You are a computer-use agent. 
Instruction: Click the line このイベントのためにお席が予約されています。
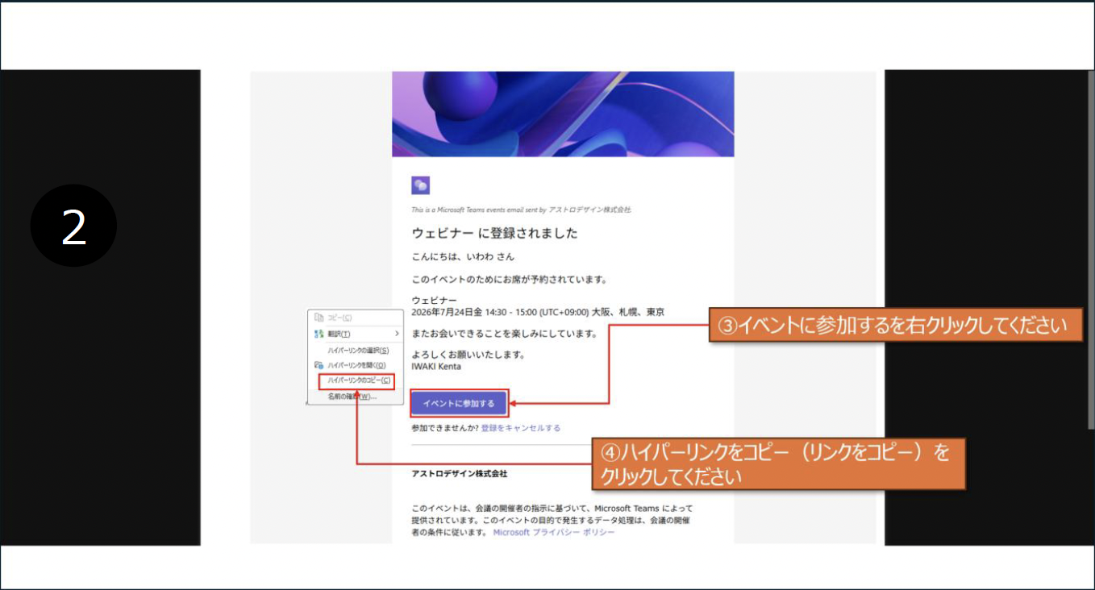pyautogui.click(x=509, y=280)
